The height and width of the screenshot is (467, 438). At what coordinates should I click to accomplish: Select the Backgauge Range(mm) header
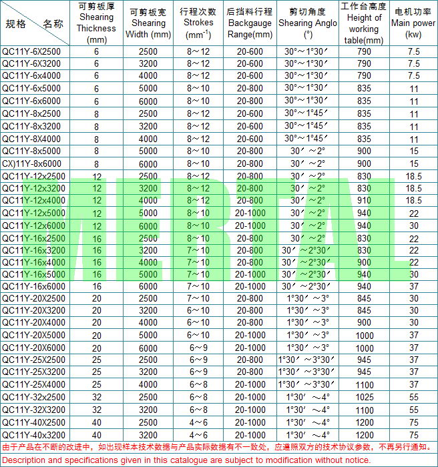(x=250, y=23)
